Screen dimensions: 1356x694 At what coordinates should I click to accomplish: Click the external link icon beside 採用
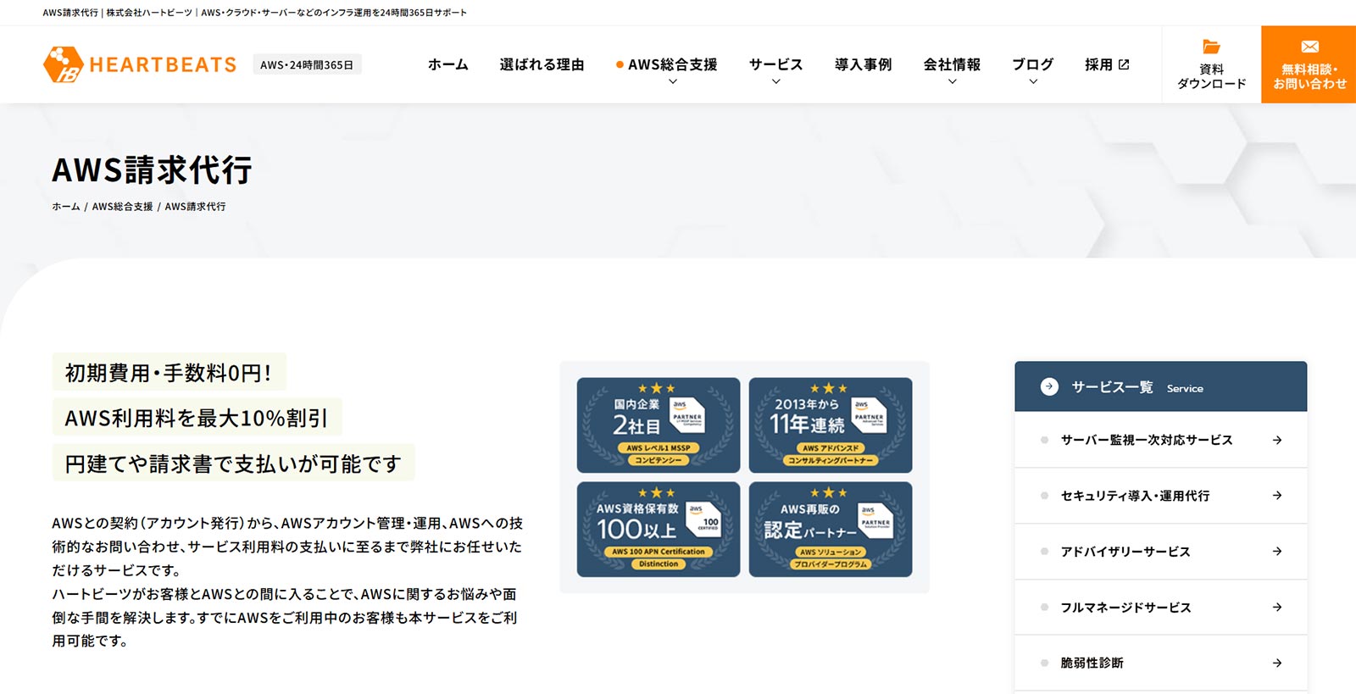[x=1124, y=64]
